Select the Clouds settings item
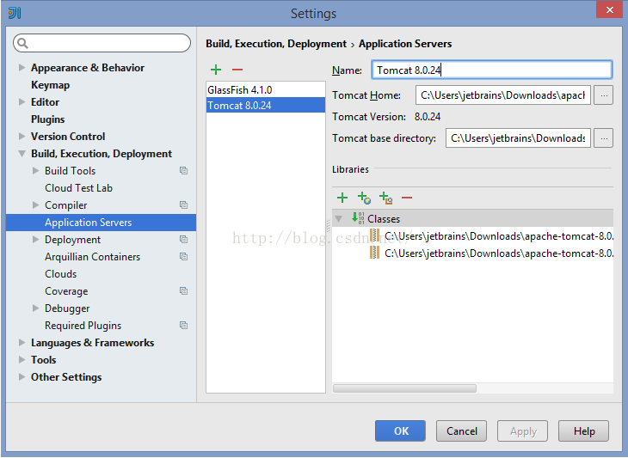Viewport: 628px width, 458px height. (x=60, y=274)
